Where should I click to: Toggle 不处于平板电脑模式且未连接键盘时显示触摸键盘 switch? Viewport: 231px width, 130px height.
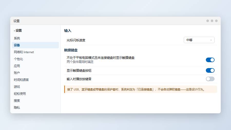click(x=210, y=60)
